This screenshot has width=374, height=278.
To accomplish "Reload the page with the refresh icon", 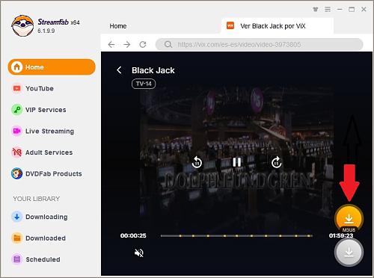I will (x=143, y=45).
